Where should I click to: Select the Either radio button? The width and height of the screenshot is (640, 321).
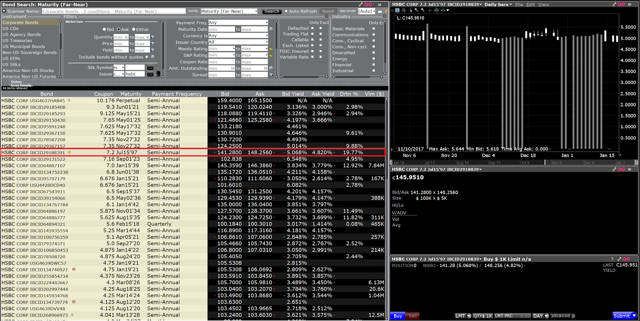click(x=134, y=29)
